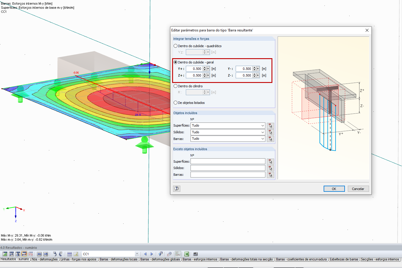Click the excluded Sólidos input field
Image resolution: width=402 pixels, height=268 pixels.
[228, 168]
